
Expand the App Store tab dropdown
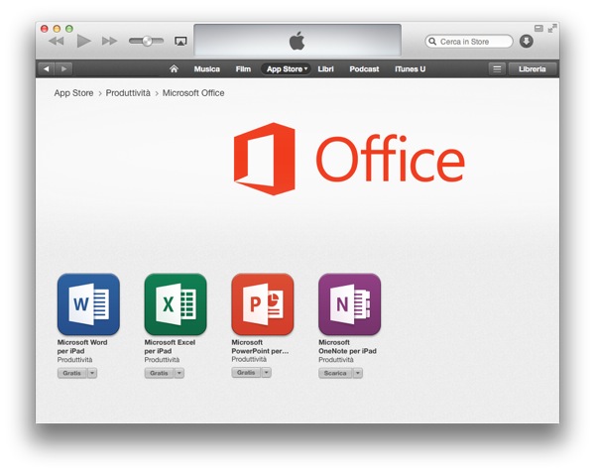coord(287,69)
